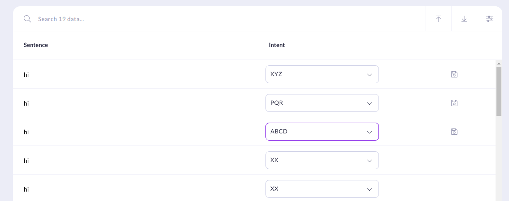Open the filter sliders icon
This screenshot has height=201, width=509.
pos(490,19)
